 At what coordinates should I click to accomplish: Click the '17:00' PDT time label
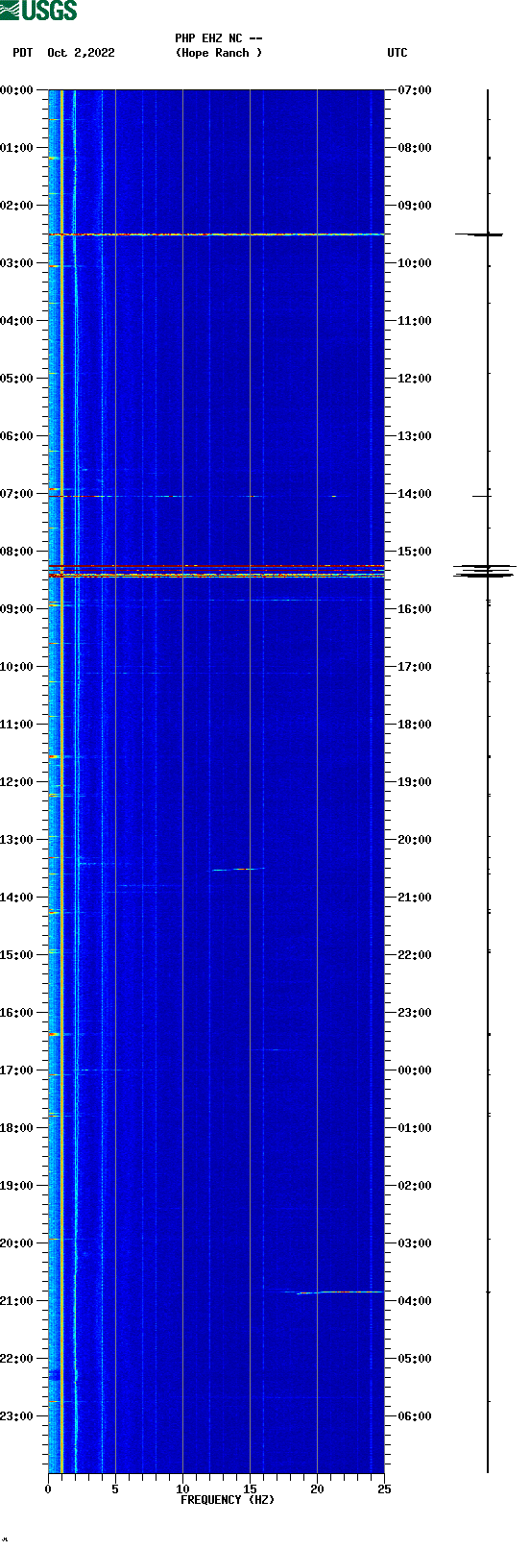click(17, 1070)
